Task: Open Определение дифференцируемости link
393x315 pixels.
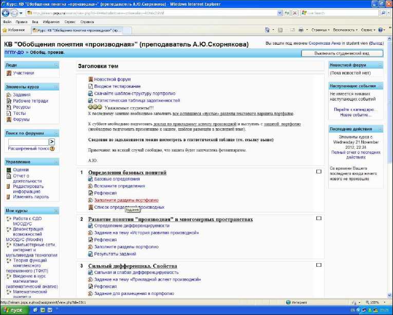Action: pyautogui.click(x=132, y=226)
